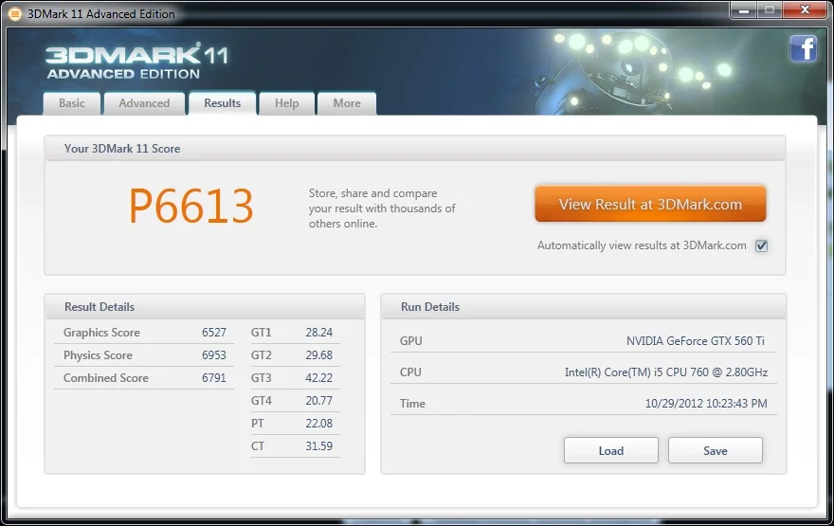The width and height of the screenshot is (834, 526).
Task: Click the Graphics Score label
Action: click(x=101, y=333)
